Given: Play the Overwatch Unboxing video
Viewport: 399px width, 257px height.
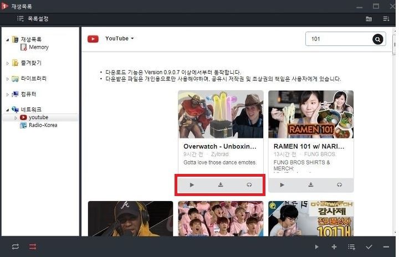Looking at the screenshot, I should [x=192, y=185].
